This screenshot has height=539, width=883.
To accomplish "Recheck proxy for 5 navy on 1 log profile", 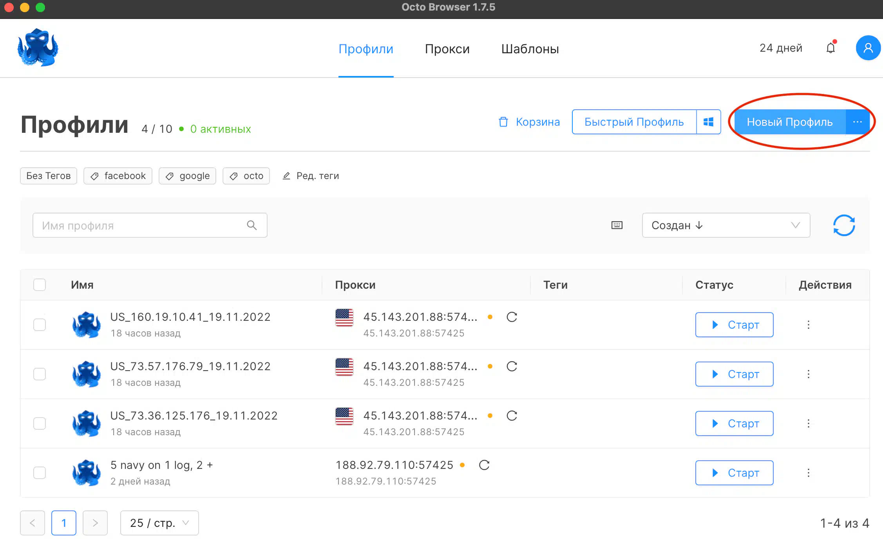I will (485, 465).
